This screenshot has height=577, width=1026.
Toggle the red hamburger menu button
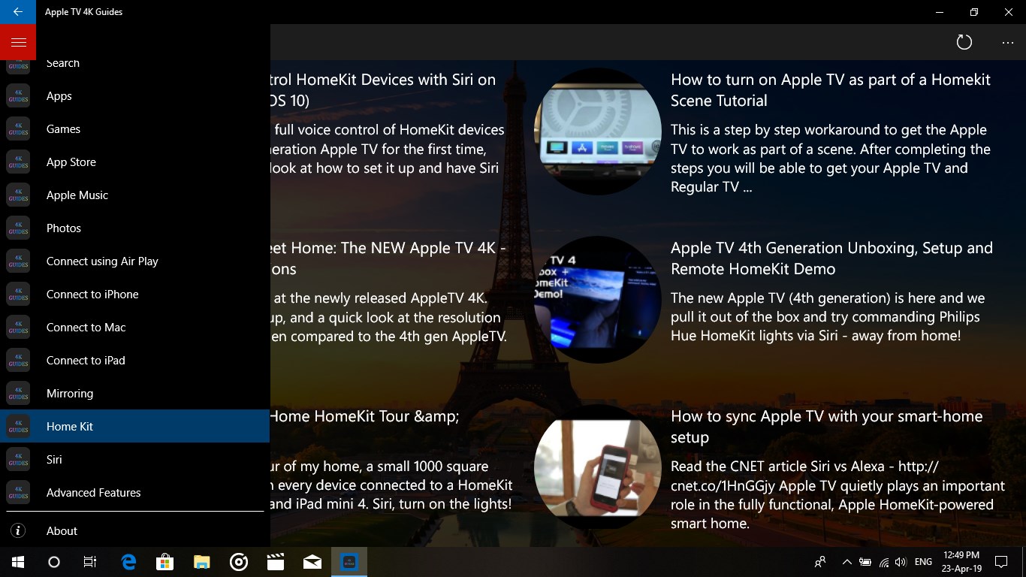coord(18,42)
